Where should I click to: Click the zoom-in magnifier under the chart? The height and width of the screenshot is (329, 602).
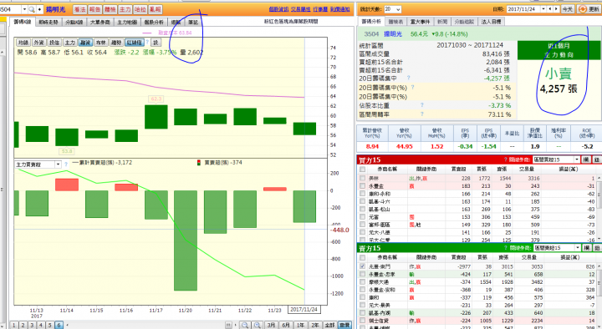point(258,325)
